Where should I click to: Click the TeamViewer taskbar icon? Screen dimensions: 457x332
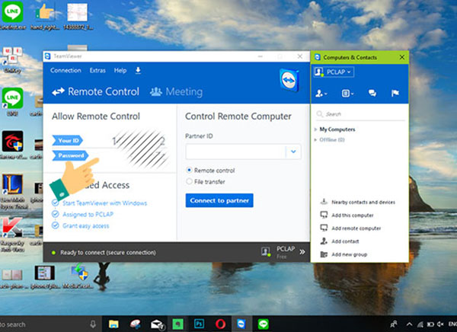tap(241, 324)
